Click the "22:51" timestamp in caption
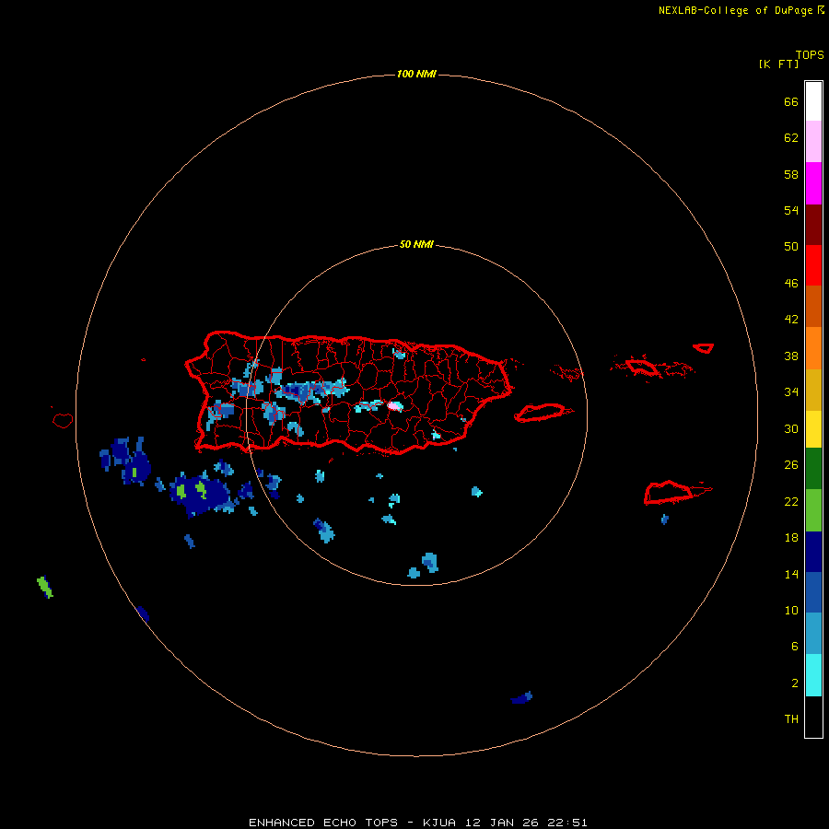Image resolution: width=829 pixels, height=829 pixels. tap(566, 823)
